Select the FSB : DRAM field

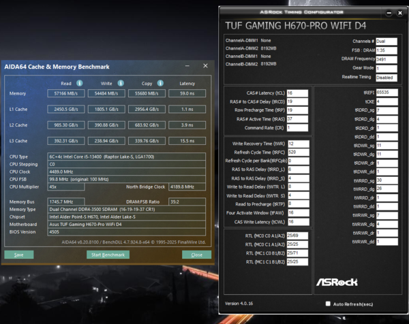[x=387, y=50]
